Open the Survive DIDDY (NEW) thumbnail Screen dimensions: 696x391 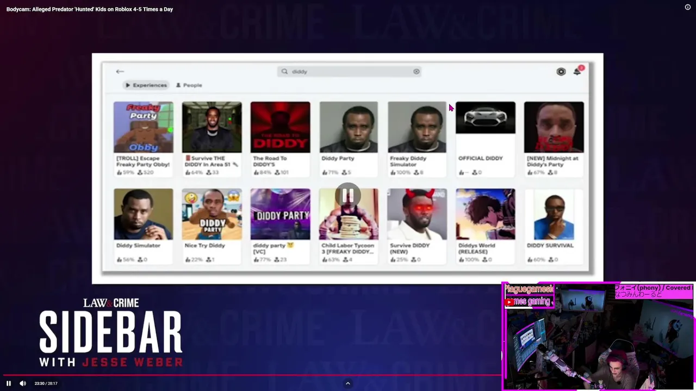pyautogui.click(x=417, y=214)
